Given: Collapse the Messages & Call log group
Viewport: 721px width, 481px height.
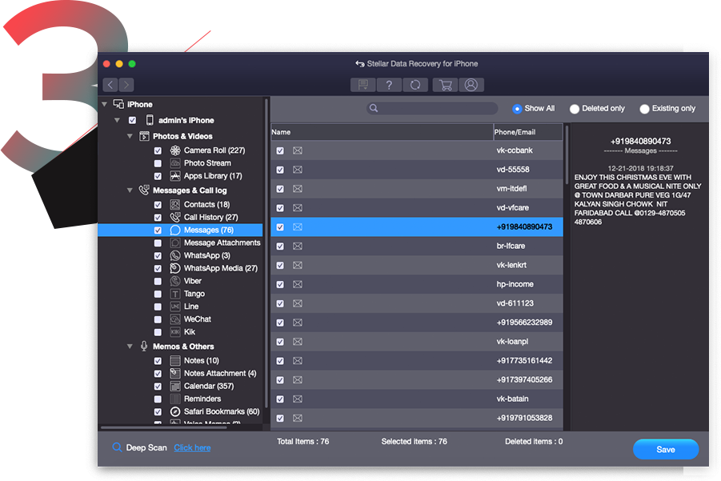Looking at the screenshot, I should coord(130,190).
